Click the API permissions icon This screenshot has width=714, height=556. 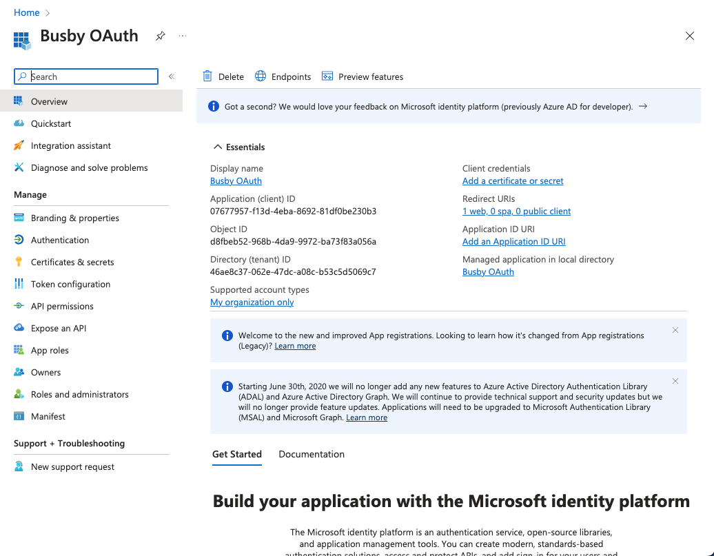(19, 305)
